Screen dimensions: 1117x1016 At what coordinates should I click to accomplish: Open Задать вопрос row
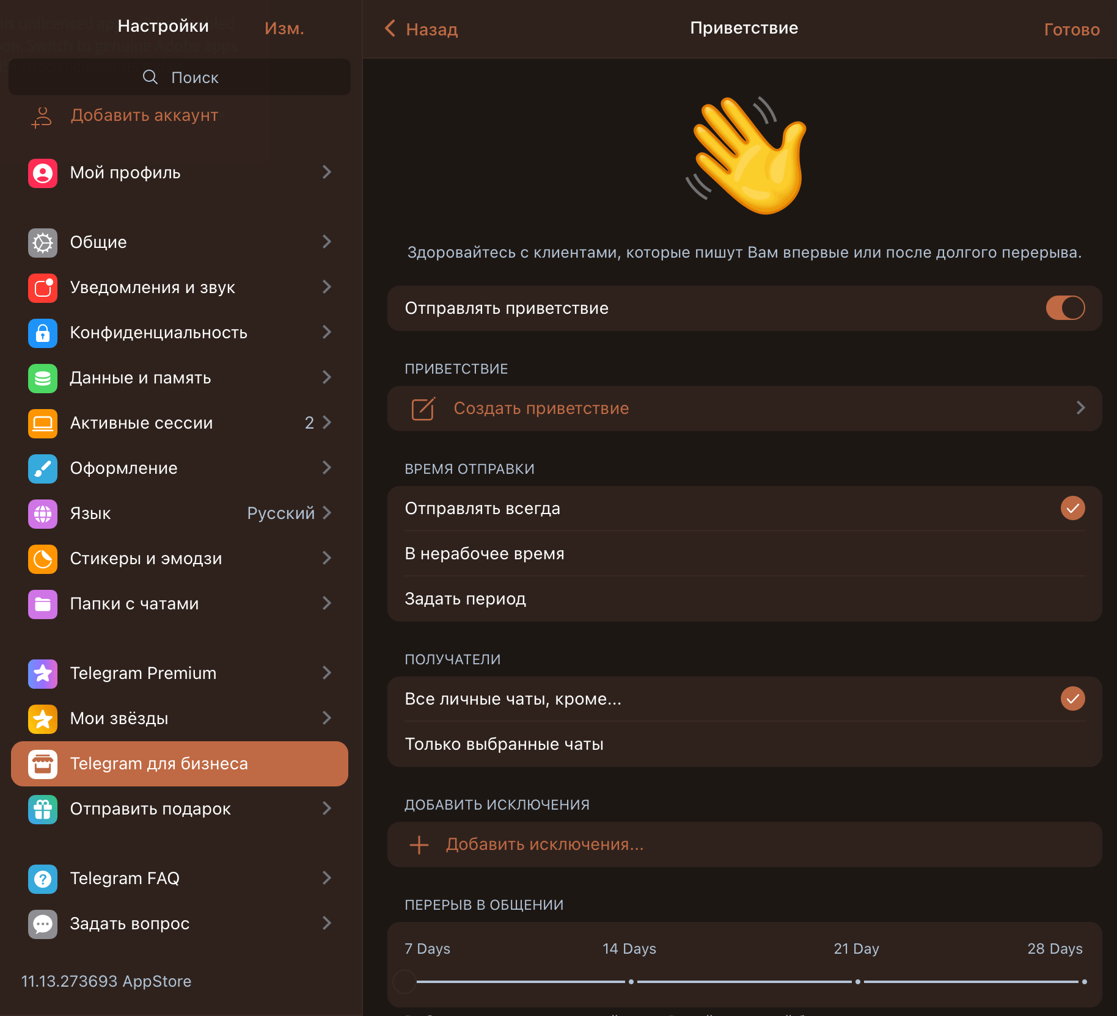click(180, 924)
